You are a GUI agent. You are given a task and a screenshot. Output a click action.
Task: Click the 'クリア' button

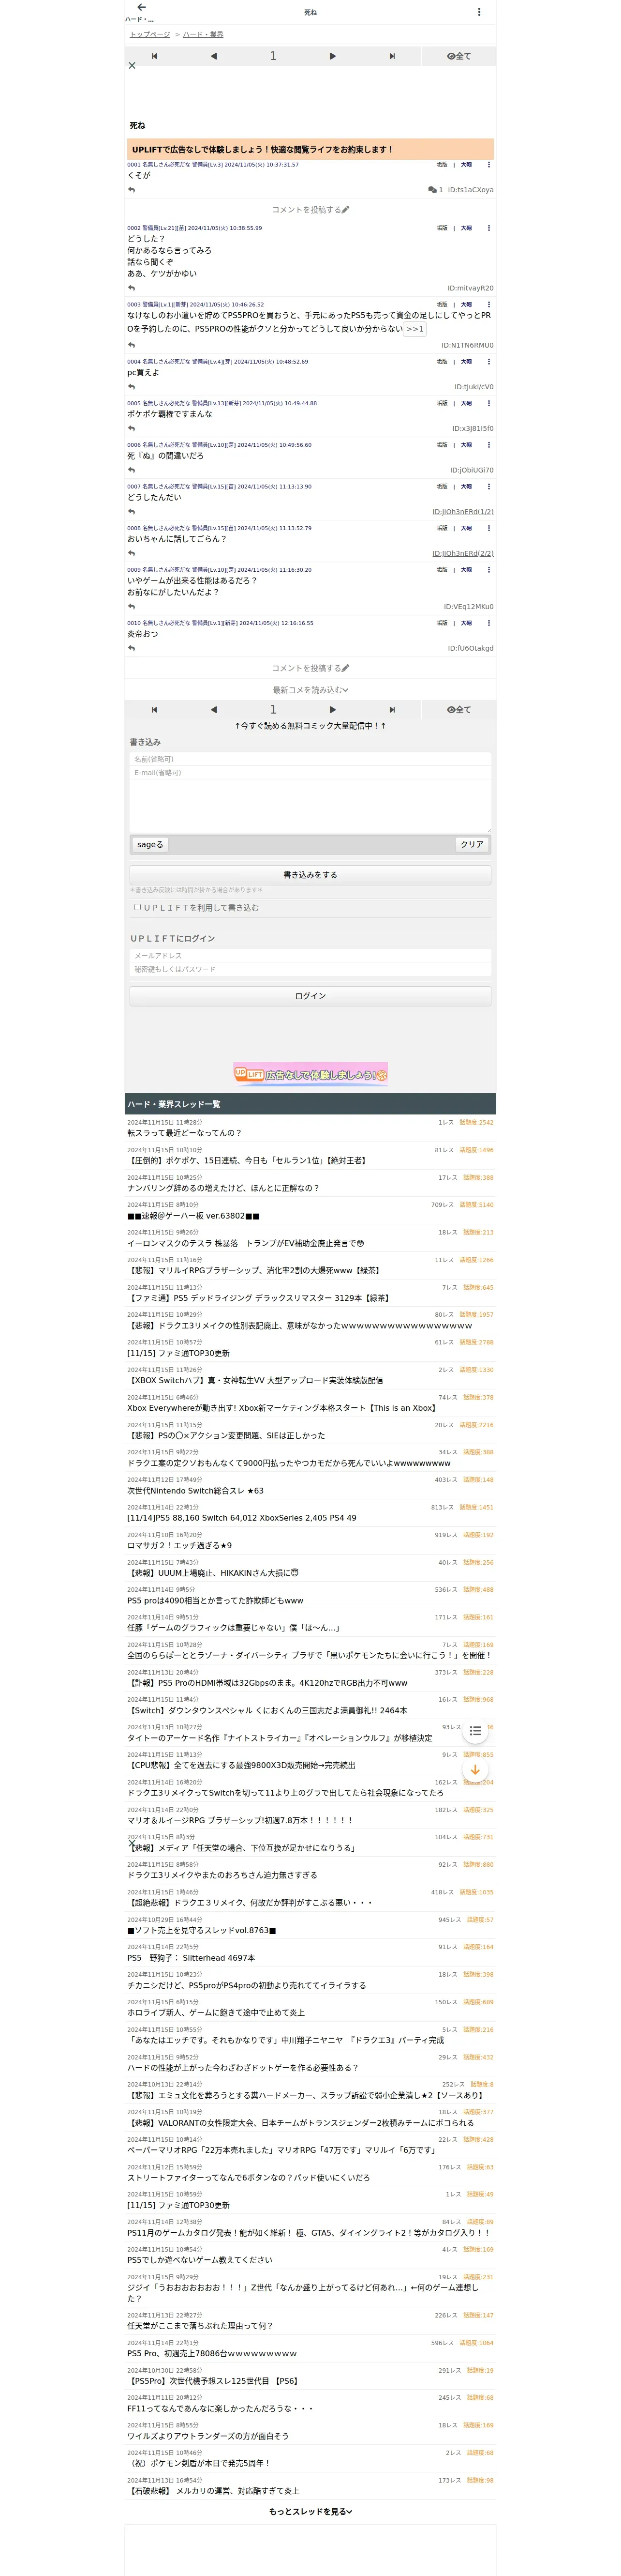point(472,845)
